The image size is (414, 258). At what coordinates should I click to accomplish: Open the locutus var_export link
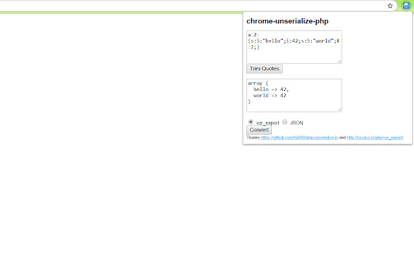[375, 137]
